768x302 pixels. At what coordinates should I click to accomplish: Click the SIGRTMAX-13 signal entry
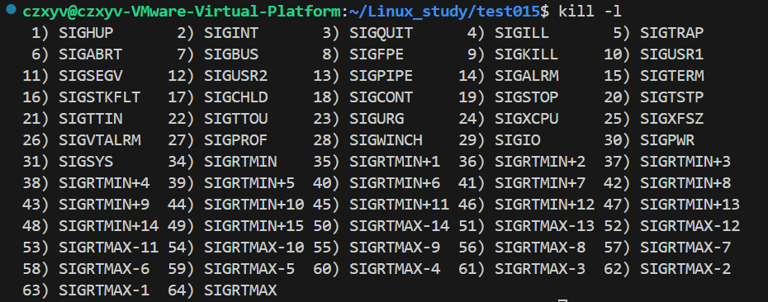[x=545, y=226]
